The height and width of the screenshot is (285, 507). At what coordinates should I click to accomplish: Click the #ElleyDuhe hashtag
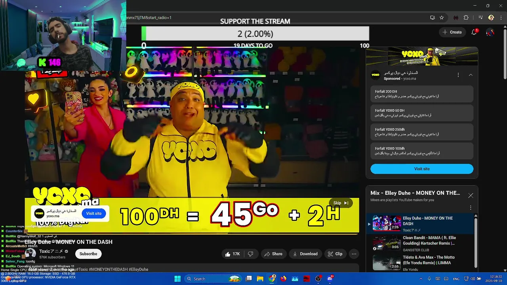pos(138,270)
